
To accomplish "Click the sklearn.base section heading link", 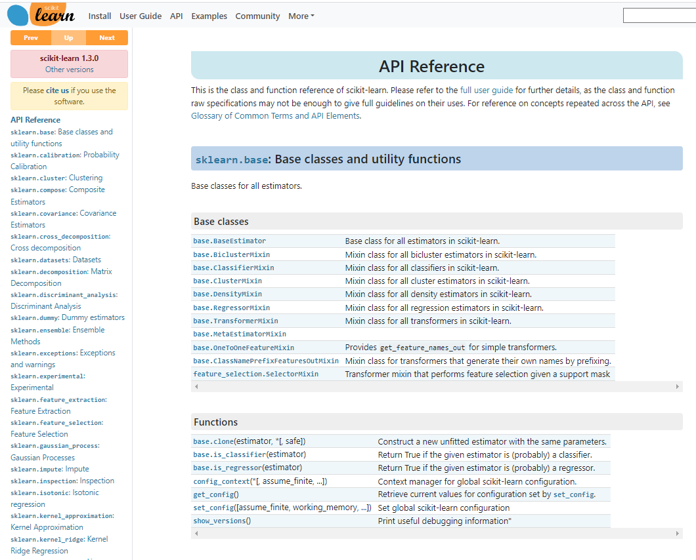I will 232,159.
